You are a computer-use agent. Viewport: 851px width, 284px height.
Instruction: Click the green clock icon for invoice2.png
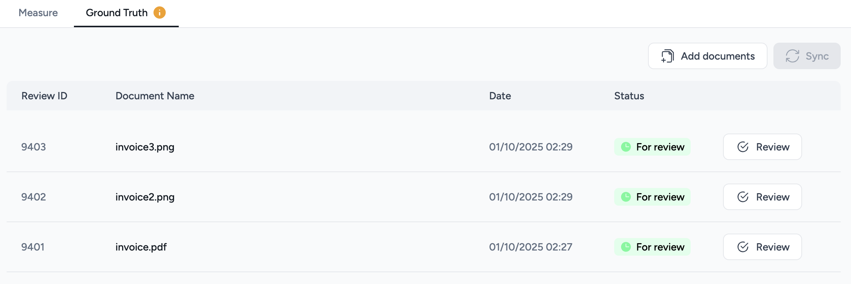[626, 197]
